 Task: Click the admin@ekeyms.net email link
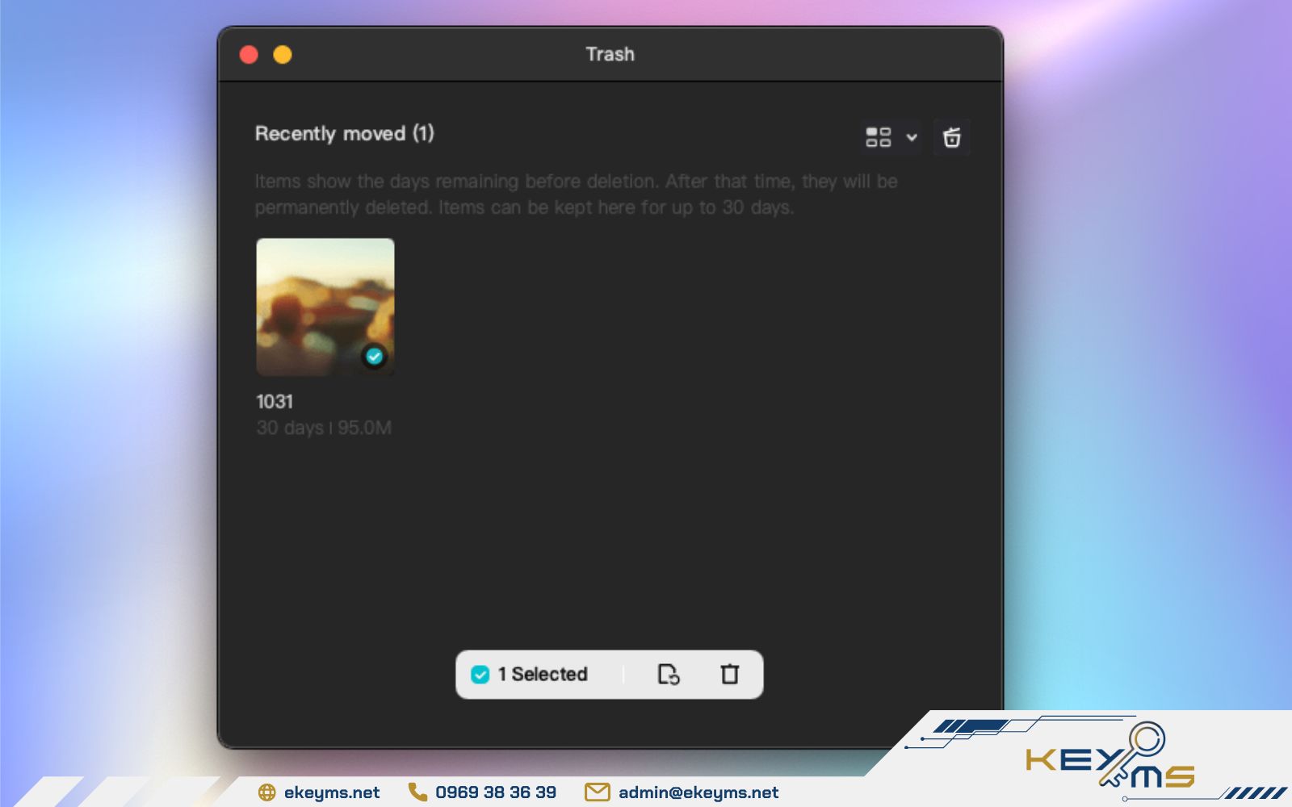pyautogui.click(x=697, y=792)
